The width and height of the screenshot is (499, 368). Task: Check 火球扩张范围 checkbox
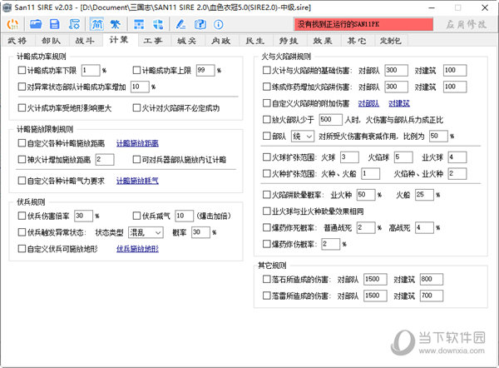[266, 157]
